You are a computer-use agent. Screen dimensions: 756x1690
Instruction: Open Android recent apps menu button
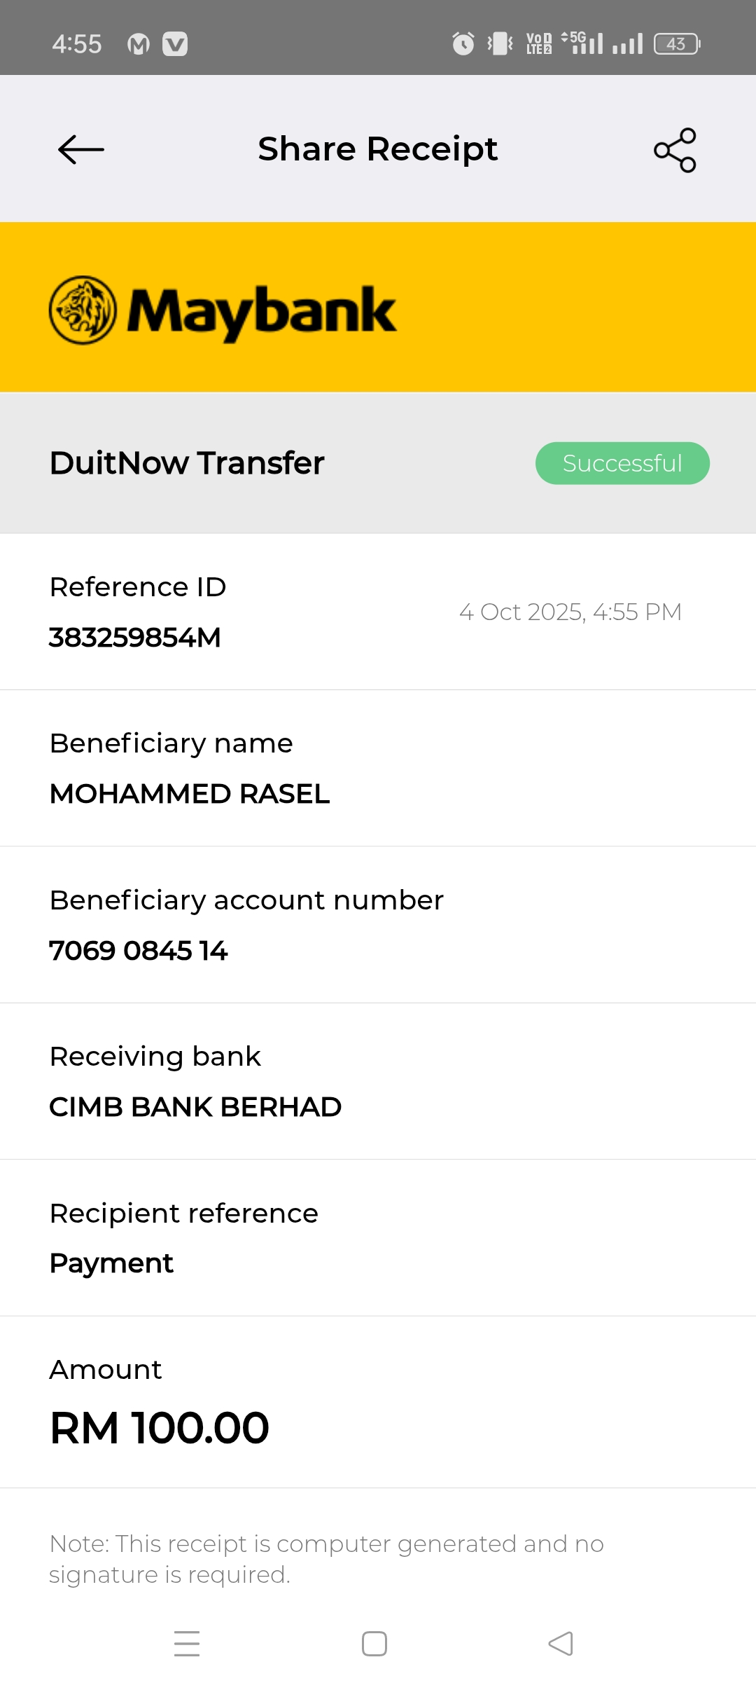[187, 1643]
